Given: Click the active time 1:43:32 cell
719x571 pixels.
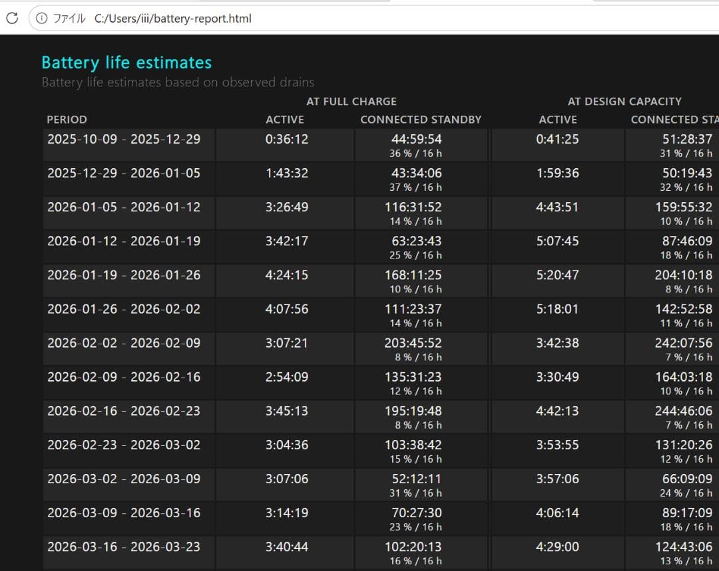Looking at the screenshot, I should (x=286, y=173).
